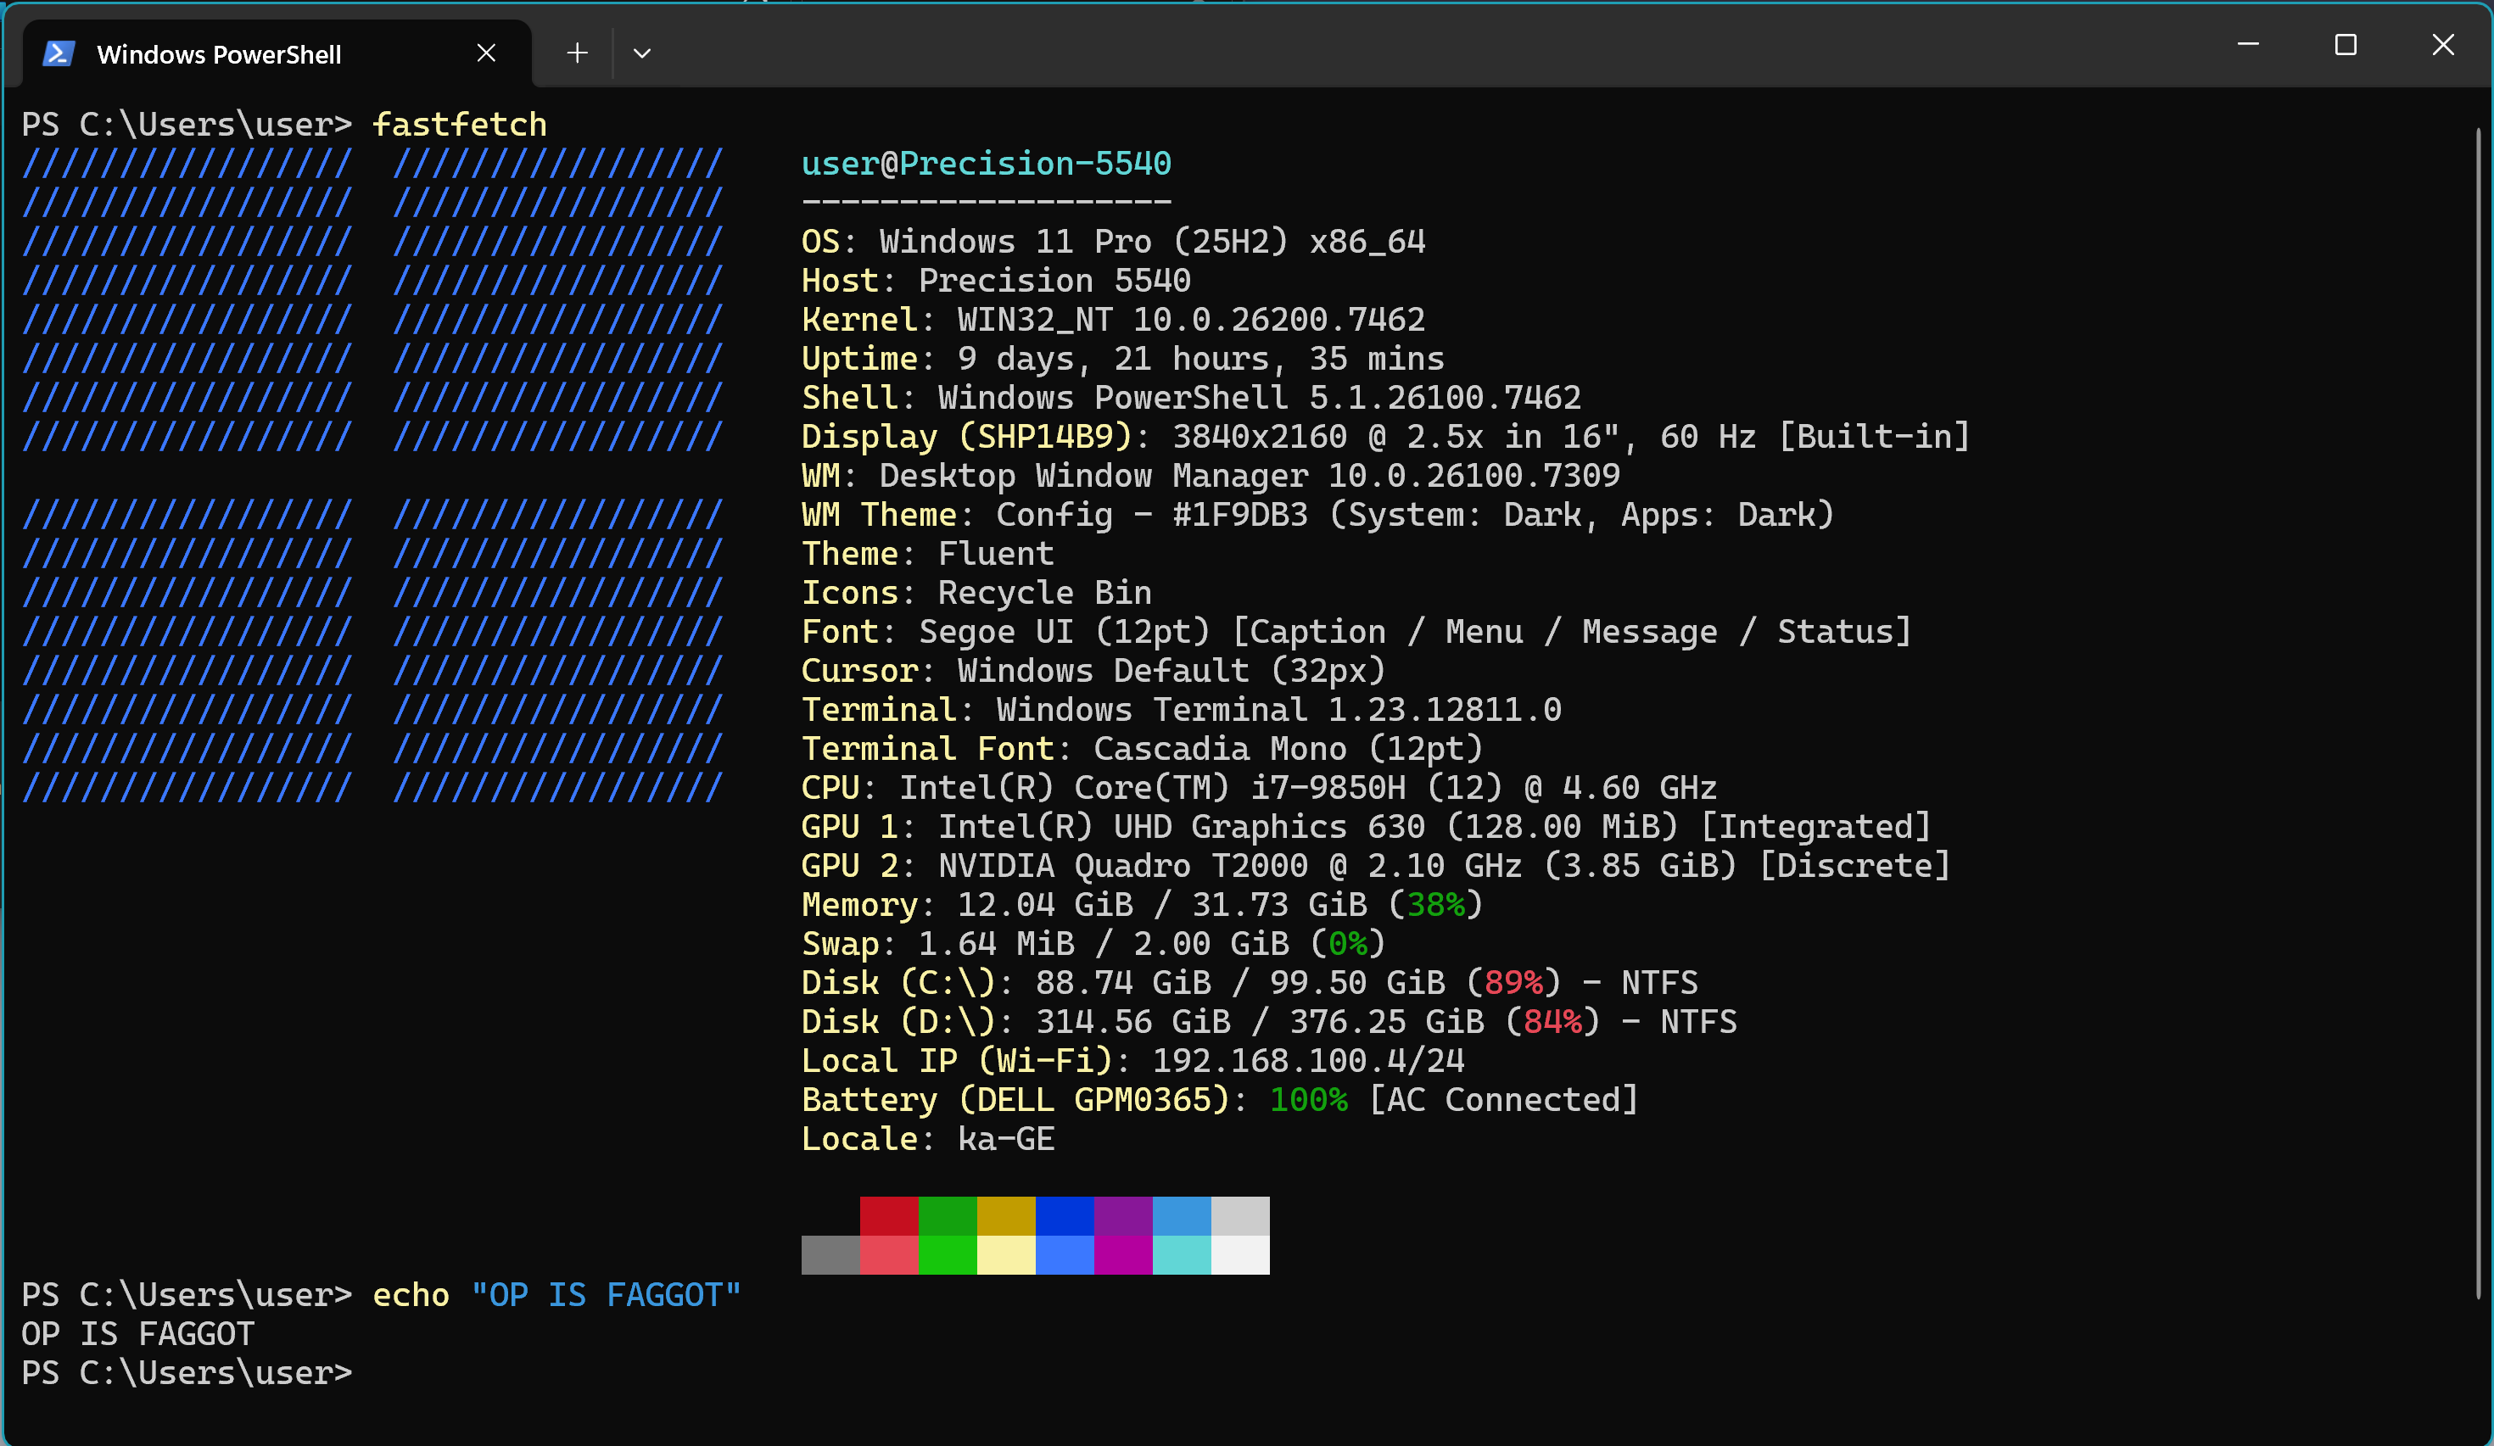The height and width of the screenshot is (1446, 2494).
Task: Click the cyan swatch in the bottom palette row
Action: pos(1181,1255)
